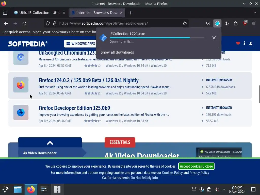Open notifications bell in system tray
260x195 pixels.
194,189
